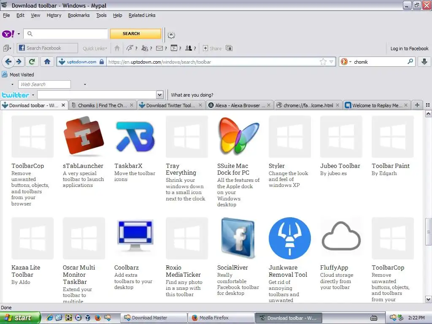Viewport: 432px width, 324px height.
Task: Click the yellow SEARCH button
Action: coord(135,34)
